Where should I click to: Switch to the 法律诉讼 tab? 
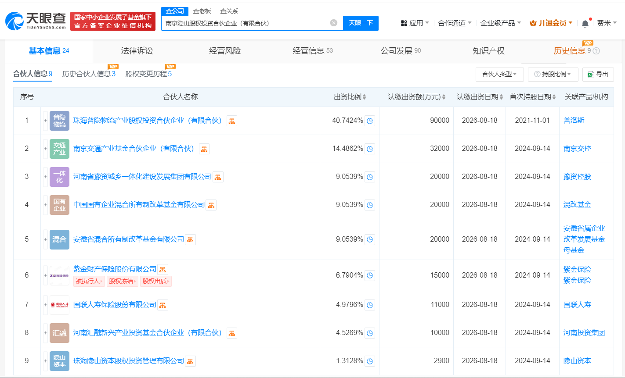coord(137,51)
